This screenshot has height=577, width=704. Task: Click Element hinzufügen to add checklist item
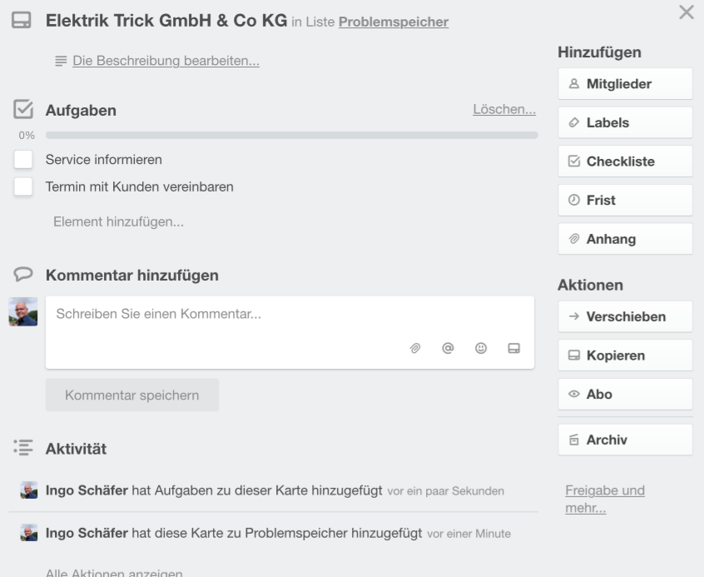click(x=118, y=221)
